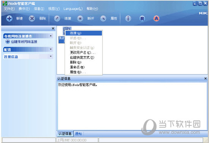Collapse the 有线网络连接操作 section
The image size is (209, 143).
tap(51, 36)
